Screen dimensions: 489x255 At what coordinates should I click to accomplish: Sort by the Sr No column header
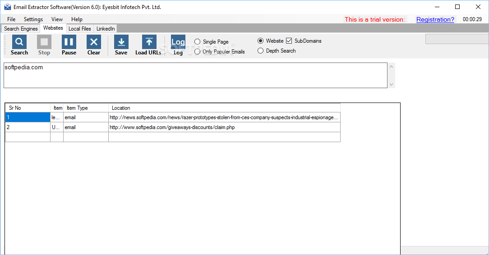pos(28,108)
